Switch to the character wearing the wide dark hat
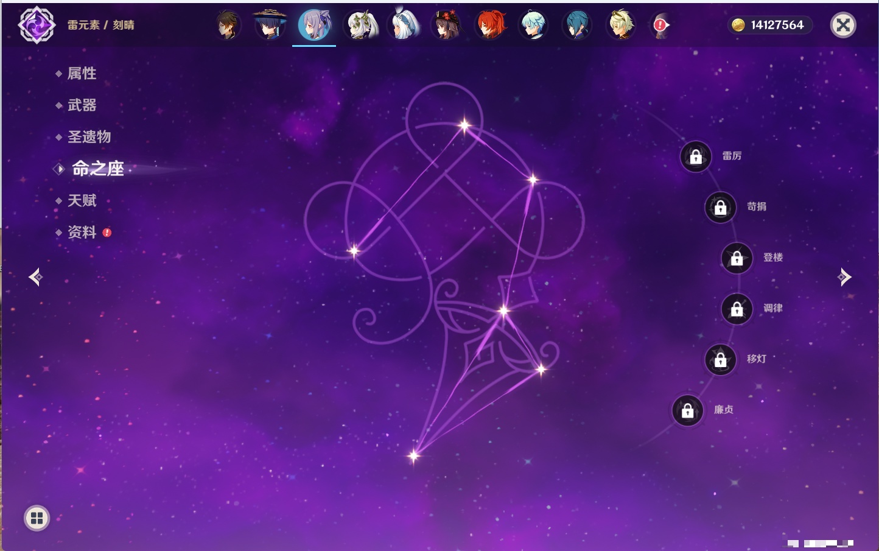The image size is (879, 551). pyautogui.click(x=270, y=25)
